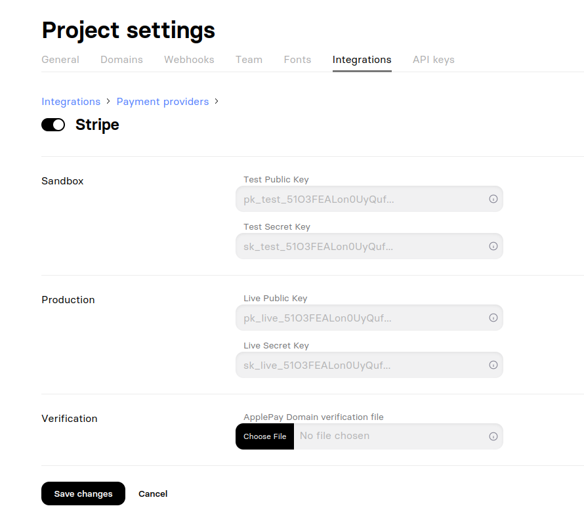Go to Payment providers breadcrumb link
The width and height of the screenshot is (584, 525).
(163, 102)
